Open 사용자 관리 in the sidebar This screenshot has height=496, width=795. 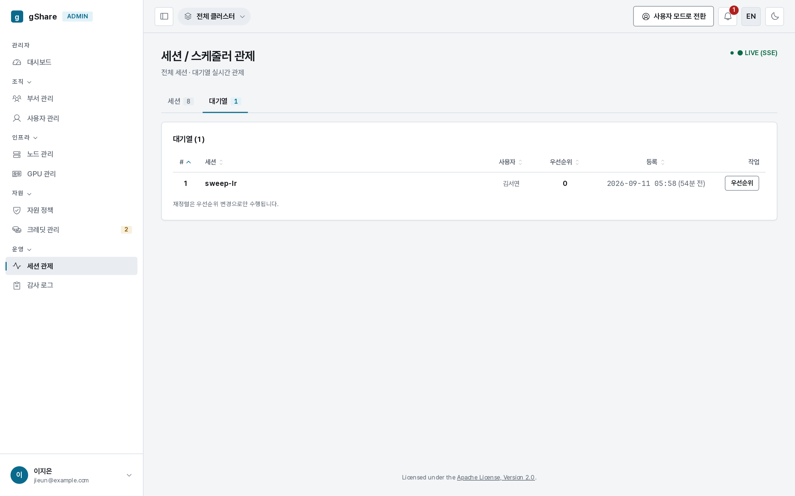(x=71, y=118)
